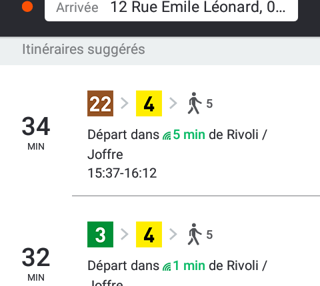
Task: Click the walking icon in the 34 min itinerary
Action: (x=195, y=103)
